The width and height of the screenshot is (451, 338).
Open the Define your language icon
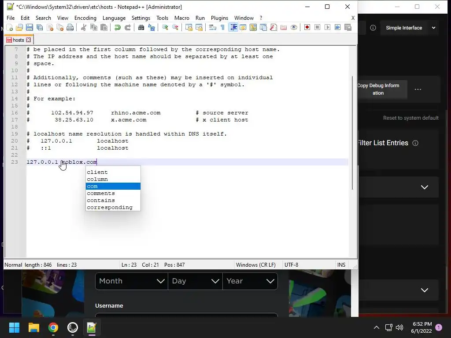pyautogui.click(x=243, y=28)
